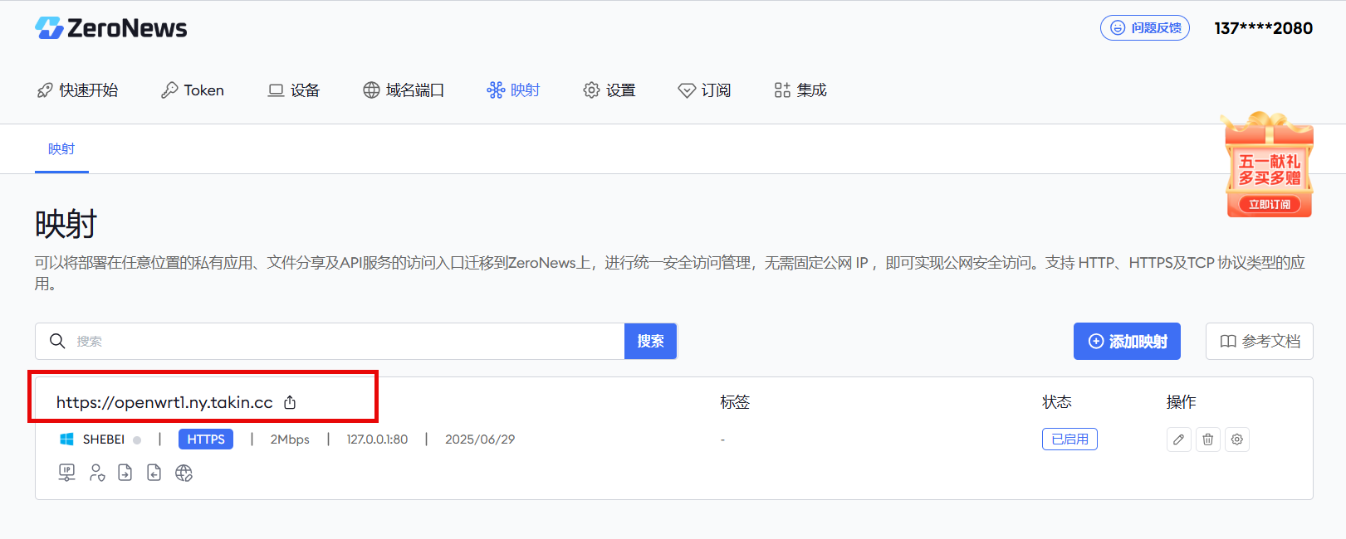Viewport: 1346px width, 539px height.
Task: Click the IP access control icon
Action: pos(67,473)
